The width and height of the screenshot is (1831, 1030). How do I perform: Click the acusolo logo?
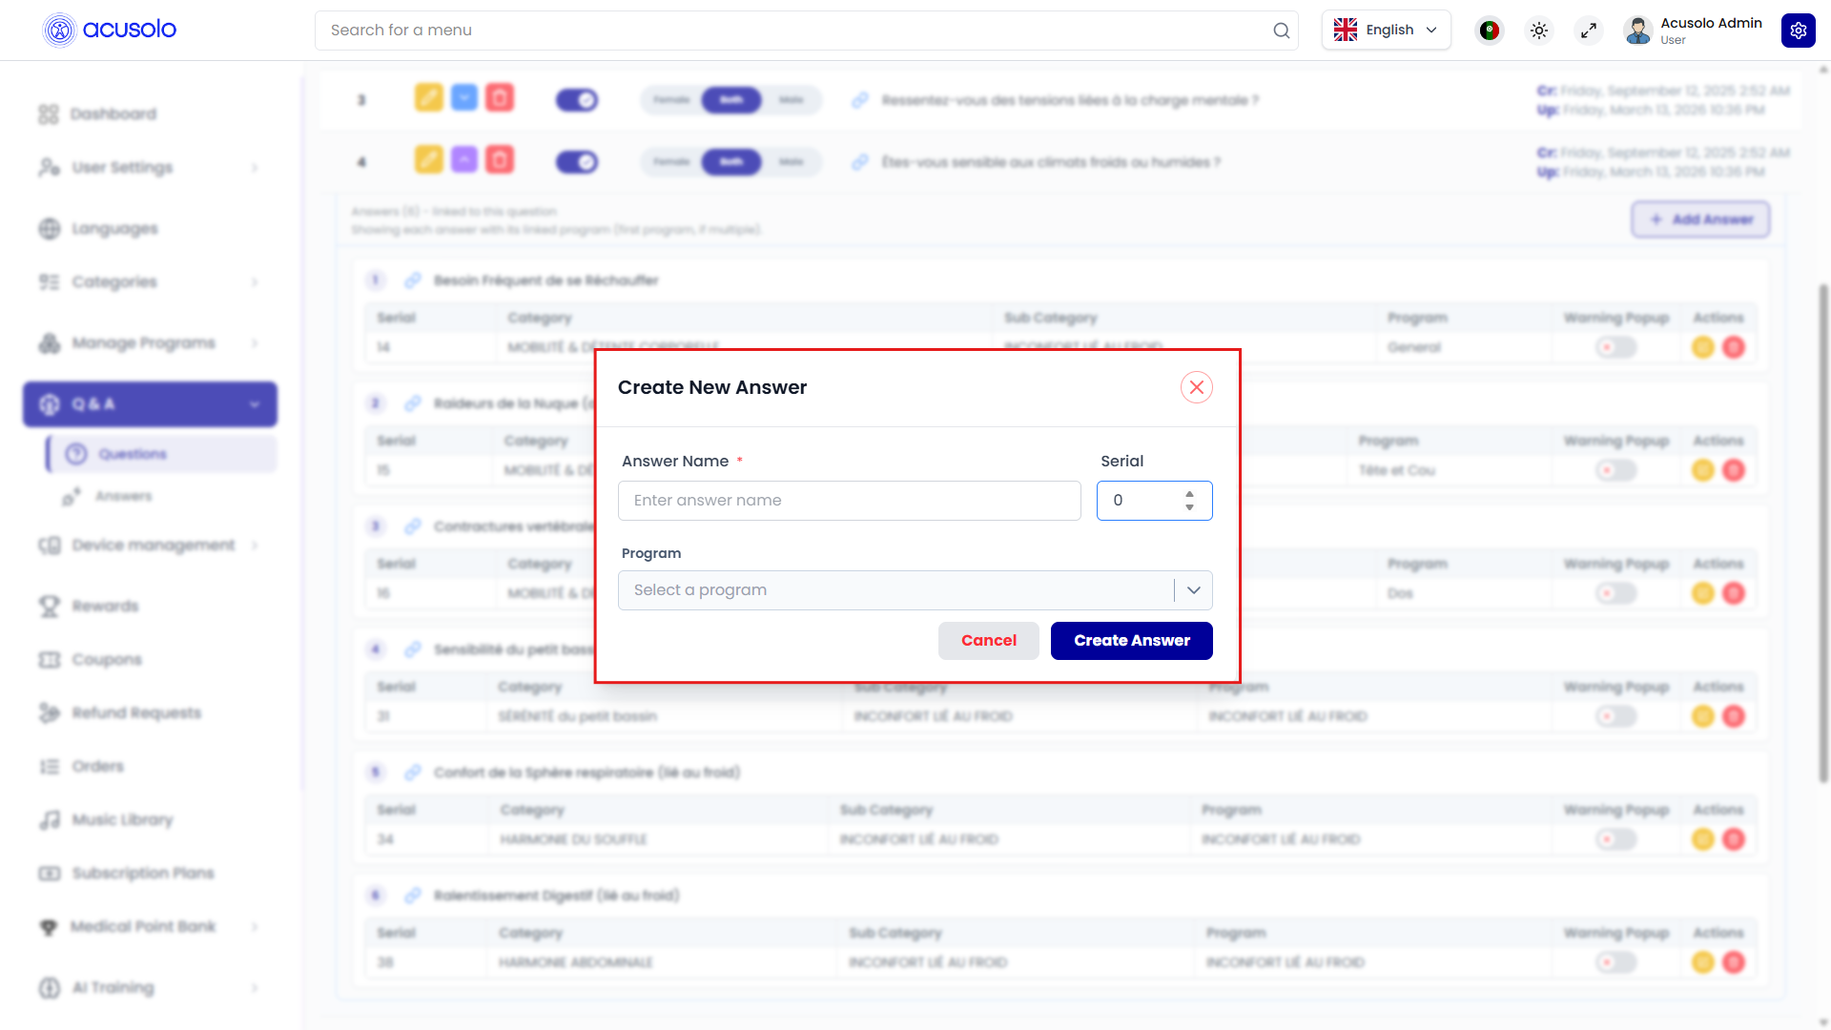click(x=110, y=30)
